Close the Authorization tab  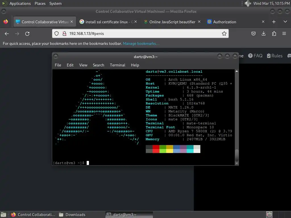(263, 22)
